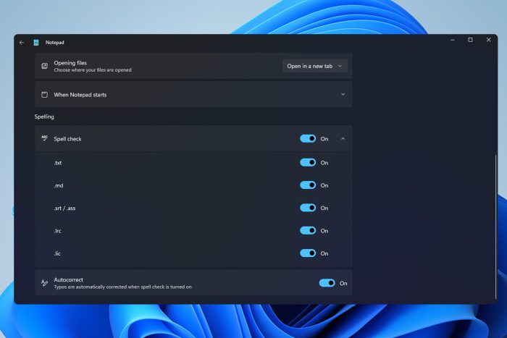Click the 'When Notepad starts' label
This screenshot has height=338, width=507.
80,95
